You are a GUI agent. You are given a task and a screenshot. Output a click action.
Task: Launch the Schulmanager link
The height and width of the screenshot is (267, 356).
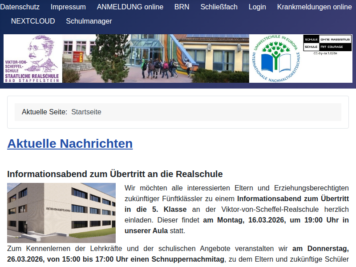coord(89,21)
